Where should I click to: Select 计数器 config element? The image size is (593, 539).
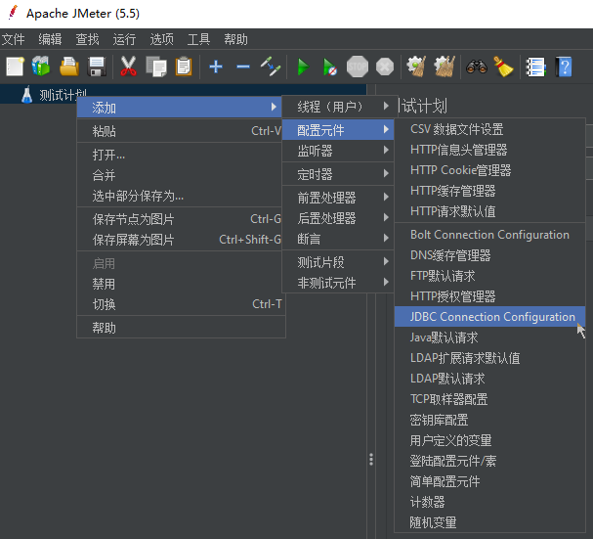489,502
